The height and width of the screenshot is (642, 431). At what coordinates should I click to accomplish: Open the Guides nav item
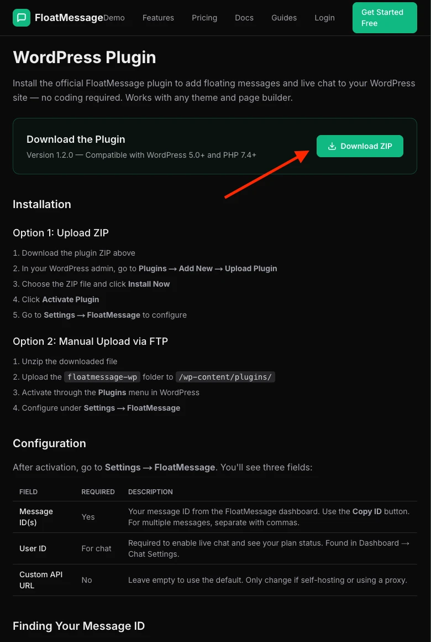pos(284,18)
